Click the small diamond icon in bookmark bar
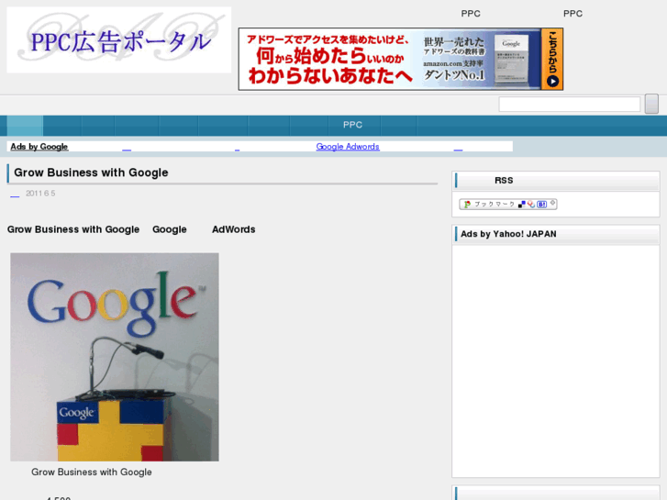667x500 pixels. pyautogui.click(x=552, y=203)
